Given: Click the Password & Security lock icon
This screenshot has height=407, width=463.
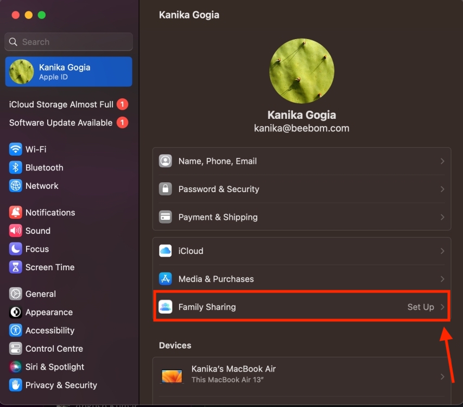Looking at the screenshot, I should click(166, 189).
